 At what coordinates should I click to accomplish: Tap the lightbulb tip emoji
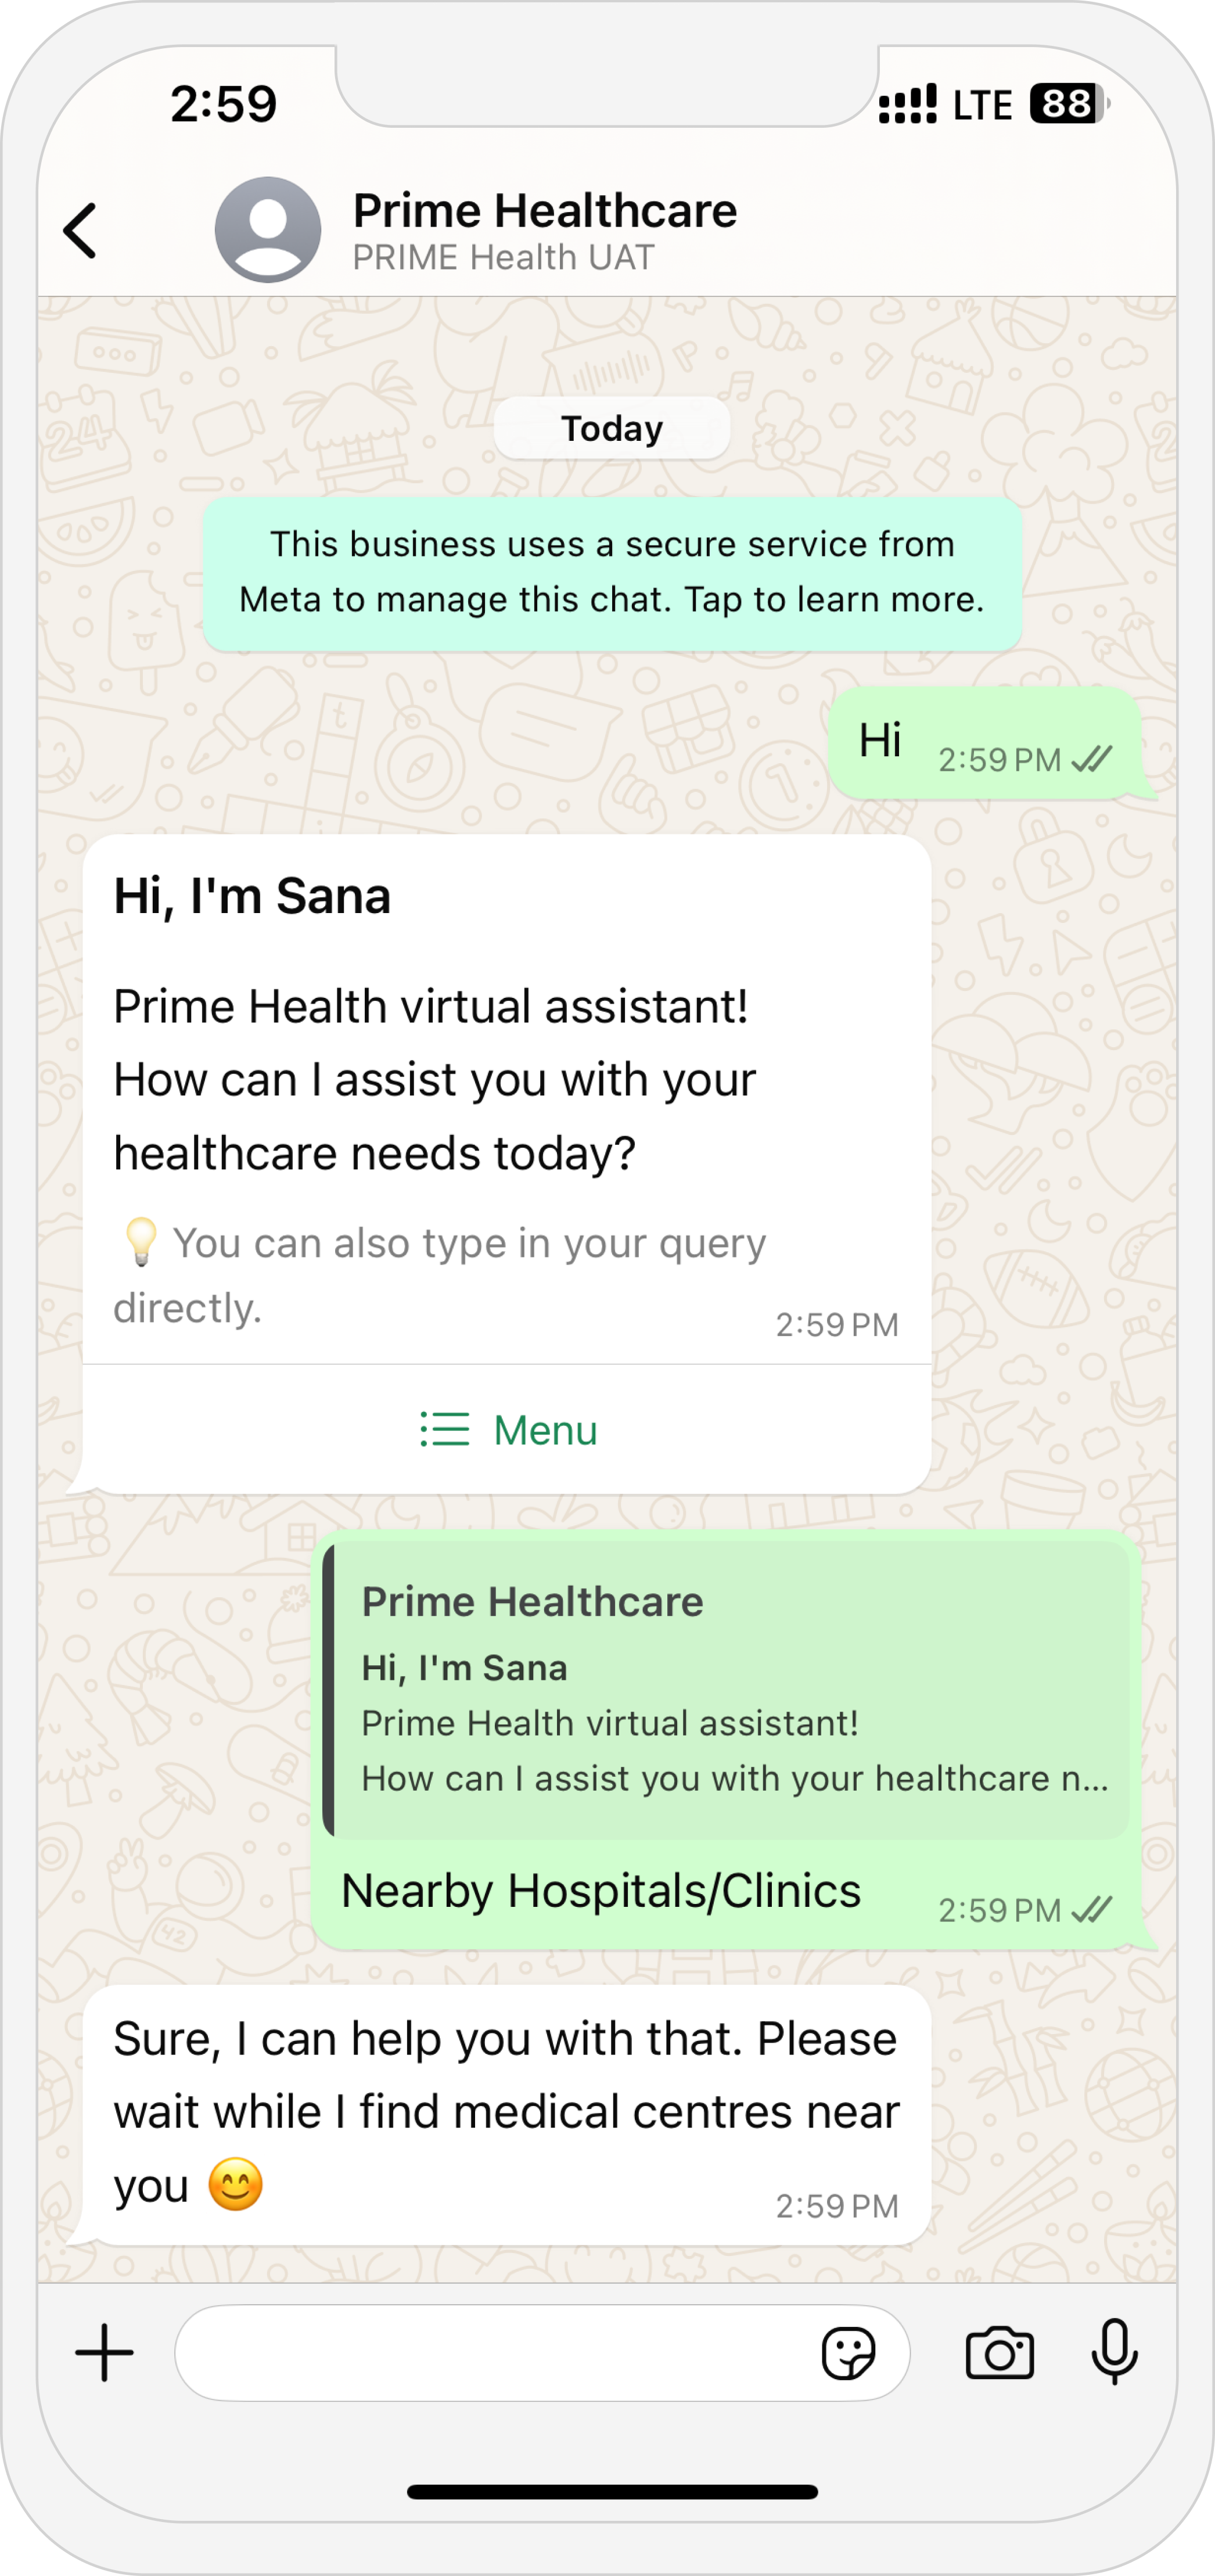pyautogui.click(x=140, y=1243)
